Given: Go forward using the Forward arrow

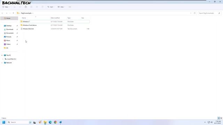Looking at the screenshot, I should [x=7, y=13].
